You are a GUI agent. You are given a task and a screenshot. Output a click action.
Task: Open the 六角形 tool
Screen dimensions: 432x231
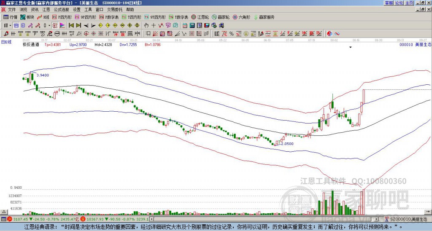[241, 17]
